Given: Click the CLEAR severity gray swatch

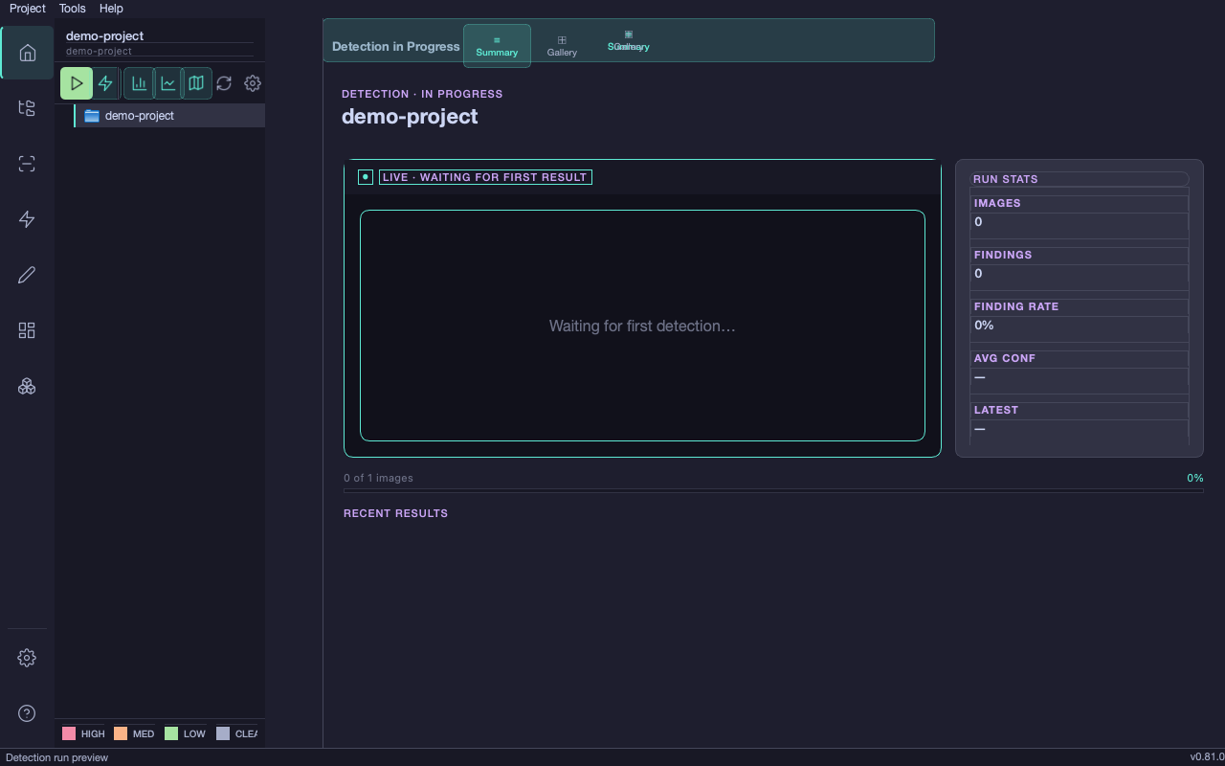Looking at the screenshot, I should click(x=223, y=733).
